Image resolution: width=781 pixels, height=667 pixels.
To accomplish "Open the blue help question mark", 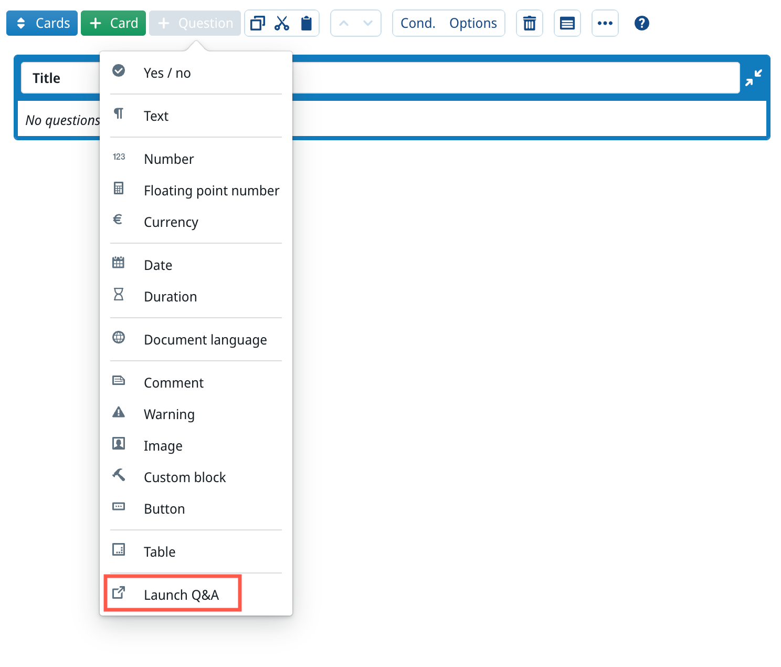I will pyautogui.click(x=641, y=23).
